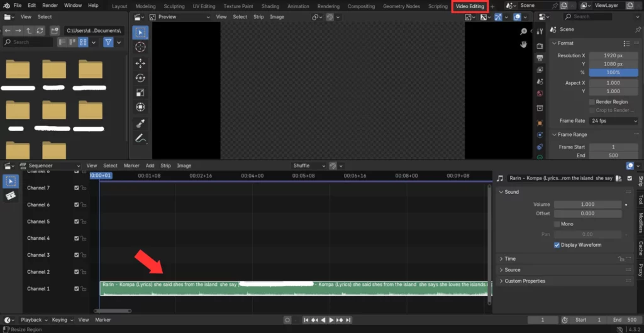Switch to the Compositing workspace tab
This screenshot has height=333, width=644.
tap(361, 6)
